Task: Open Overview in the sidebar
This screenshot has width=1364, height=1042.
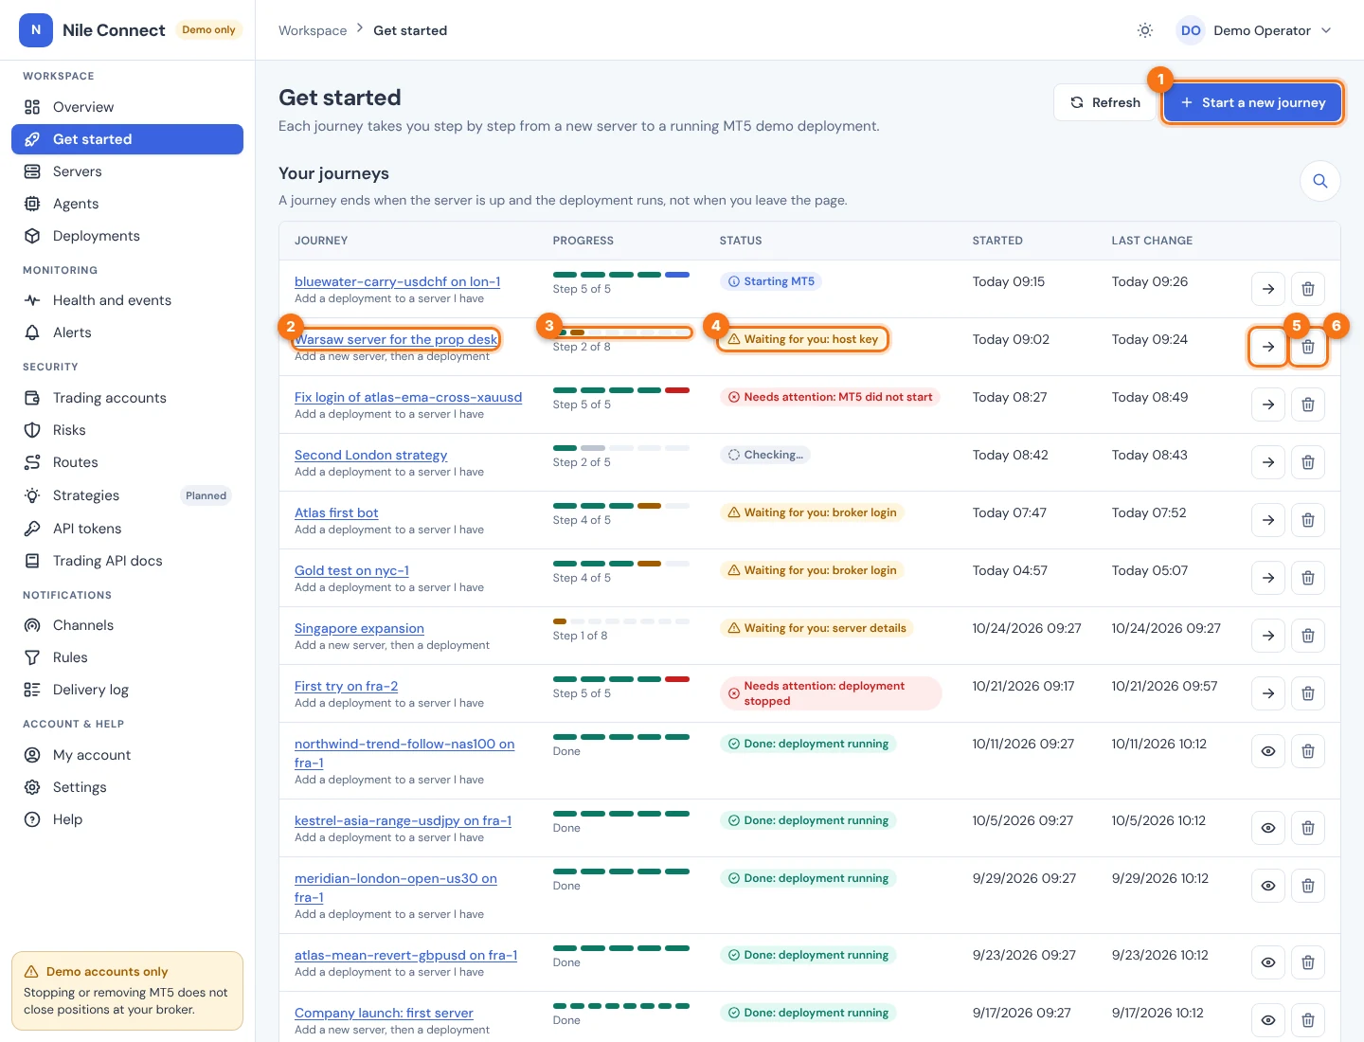Action: point(127,107)
